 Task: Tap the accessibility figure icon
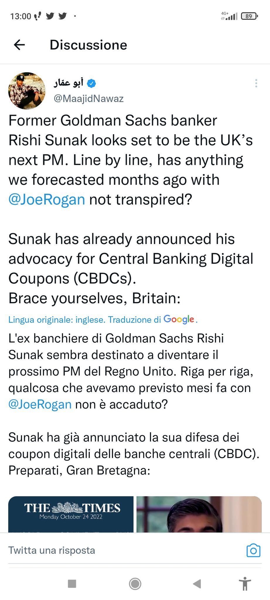[x=245, y=584]
